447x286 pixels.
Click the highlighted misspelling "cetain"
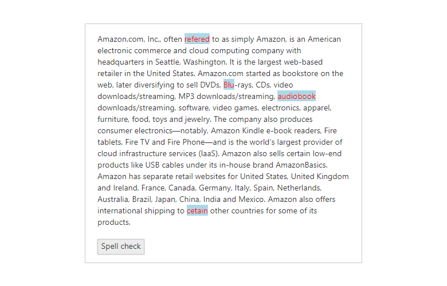coord(197,211)
